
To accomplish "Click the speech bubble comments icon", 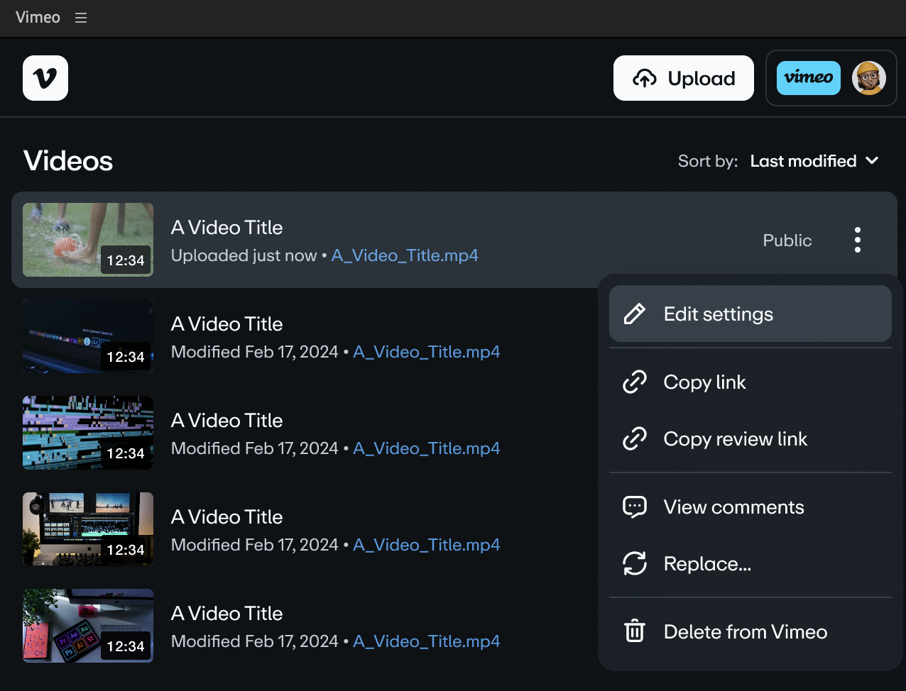I will 634,507.
